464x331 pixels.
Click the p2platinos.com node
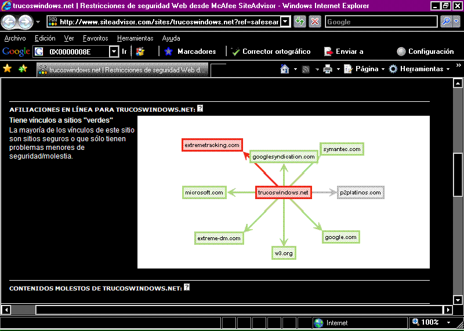tap(360, 193)
